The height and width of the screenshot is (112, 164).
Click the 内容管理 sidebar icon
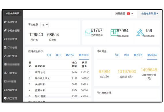coord(5,90)
